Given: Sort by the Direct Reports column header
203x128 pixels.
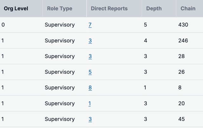Looking at the screenshot, I should click(109, 9).
